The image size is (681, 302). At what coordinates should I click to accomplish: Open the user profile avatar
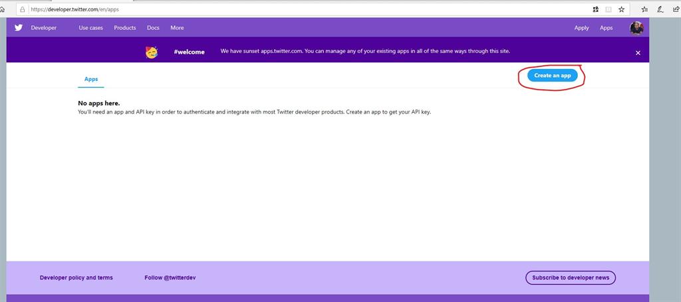coord(636,28)
